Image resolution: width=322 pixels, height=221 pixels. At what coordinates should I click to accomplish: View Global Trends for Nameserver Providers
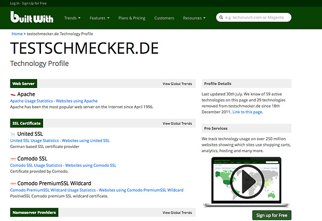(x=177, y=213)
